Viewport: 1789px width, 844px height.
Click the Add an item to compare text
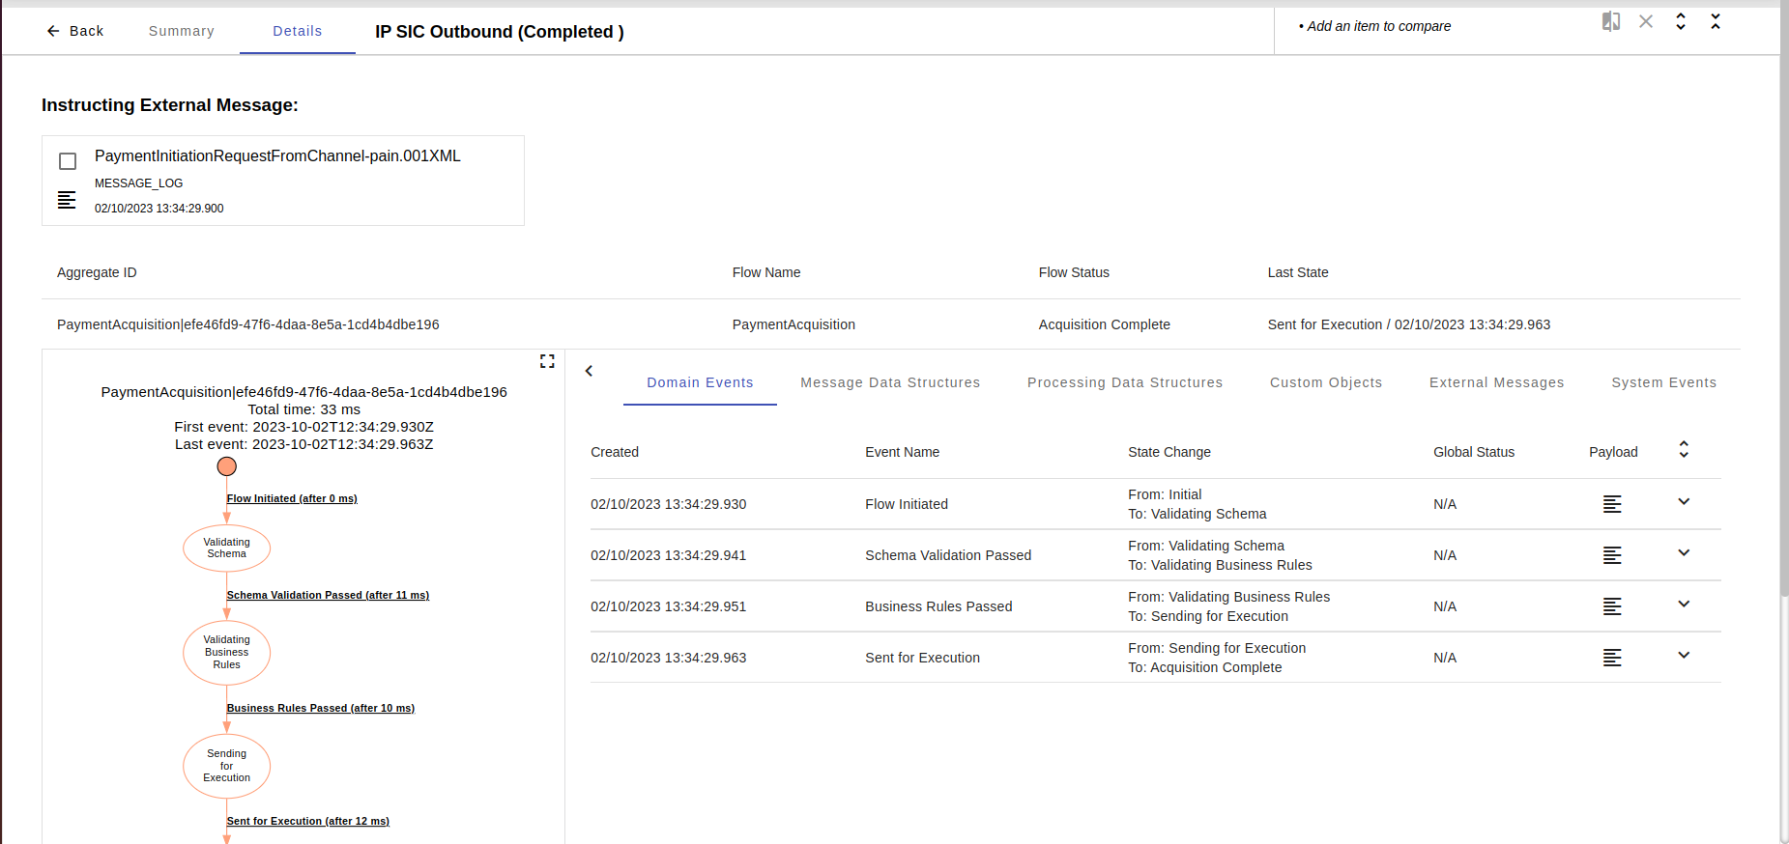point(1379,26)
